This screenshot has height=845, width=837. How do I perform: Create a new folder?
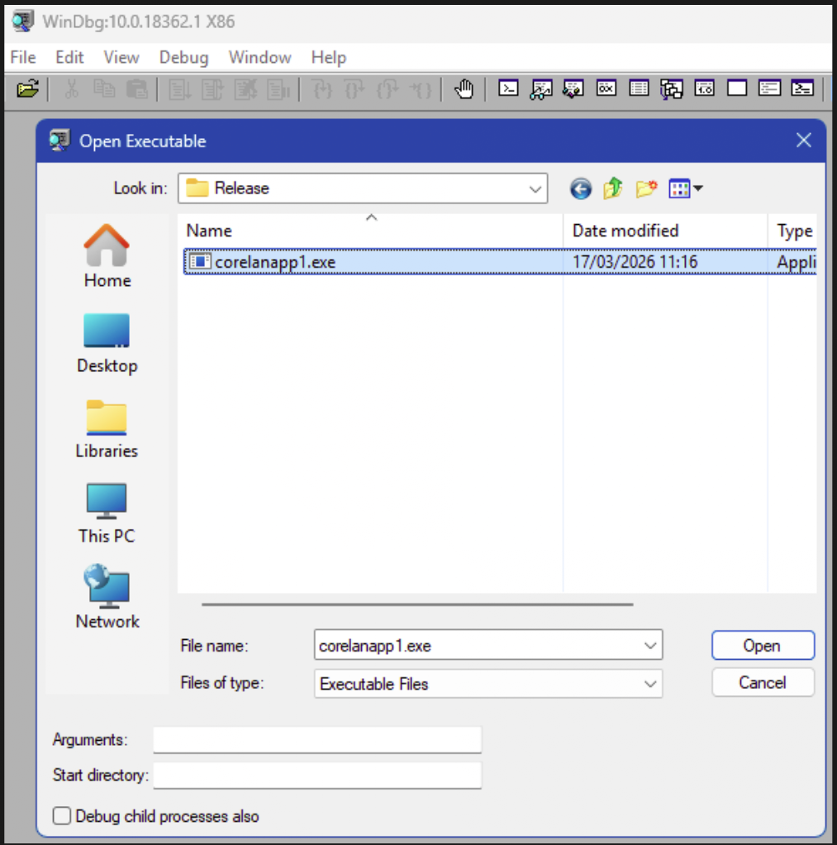tap(645, 189)
